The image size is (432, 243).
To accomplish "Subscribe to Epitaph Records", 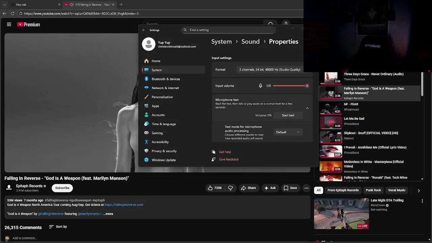I will pyautogui.click(x=62, y=188).
